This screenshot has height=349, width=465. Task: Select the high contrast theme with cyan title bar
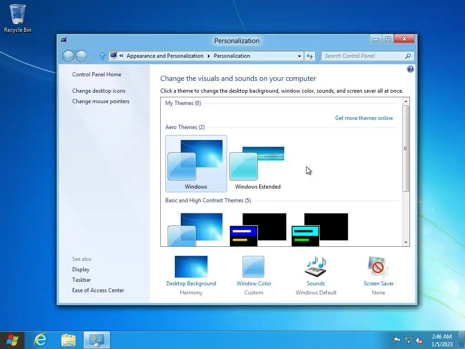[x=320, y=229]
